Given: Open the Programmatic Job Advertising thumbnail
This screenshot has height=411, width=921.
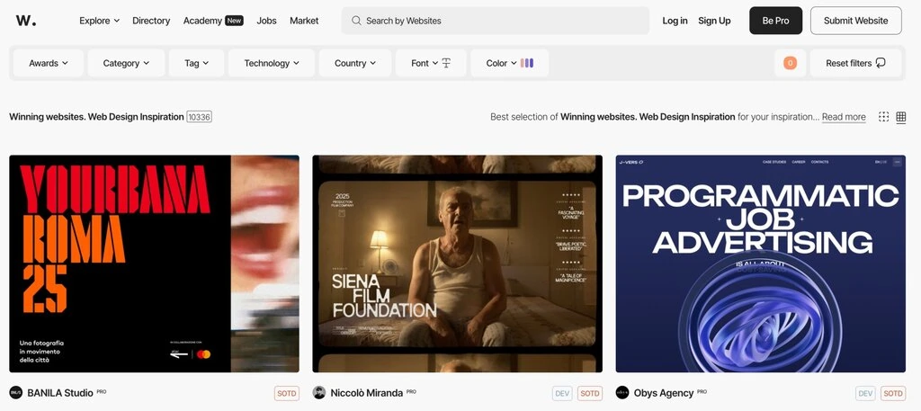Looking at the screenshot, I should click(760, 264).
